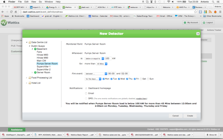This screenshot has width=223, height=139.
Task: Tick the Email notification checkbox
Action: 86,93
